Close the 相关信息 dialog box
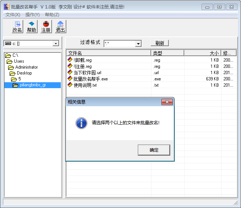Screen dimensions: 241x208 [x=167, y=102]
